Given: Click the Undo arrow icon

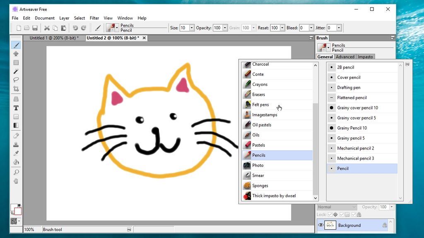Looking at the screenshot, I should pyautogui.click(x=75, y=28).
